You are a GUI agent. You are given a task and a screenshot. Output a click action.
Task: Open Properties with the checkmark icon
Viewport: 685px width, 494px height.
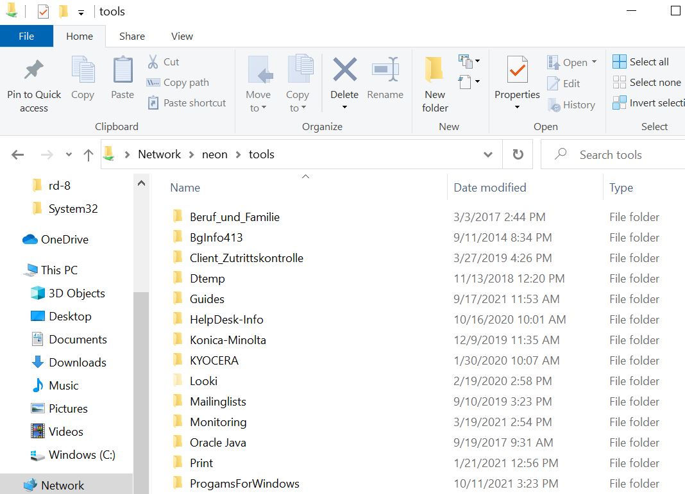click(517, 69)
